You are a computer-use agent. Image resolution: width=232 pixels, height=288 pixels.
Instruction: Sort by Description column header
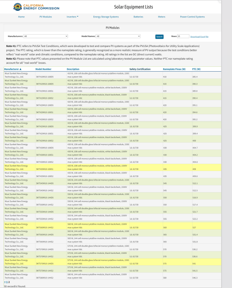(73, 69)
